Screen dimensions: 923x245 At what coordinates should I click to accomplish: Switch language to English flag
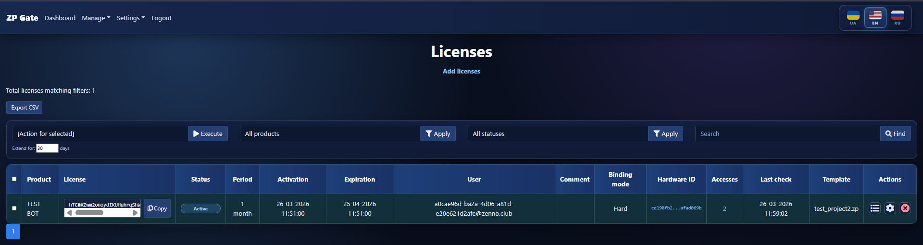[875, 18]
